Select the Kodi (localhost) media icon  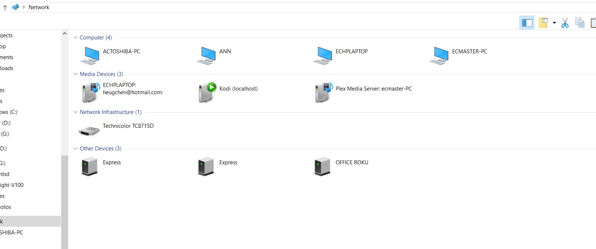click(x=207, y=93)
